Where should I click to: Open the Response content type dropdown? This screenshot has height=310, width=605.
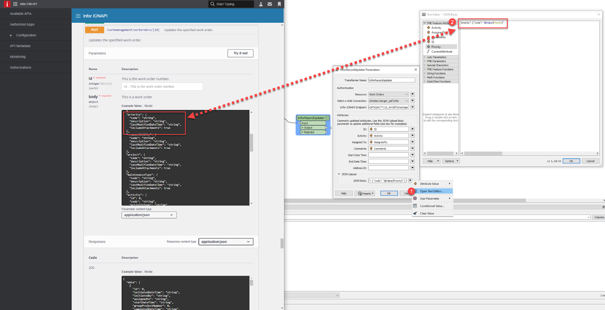point(226,242)
